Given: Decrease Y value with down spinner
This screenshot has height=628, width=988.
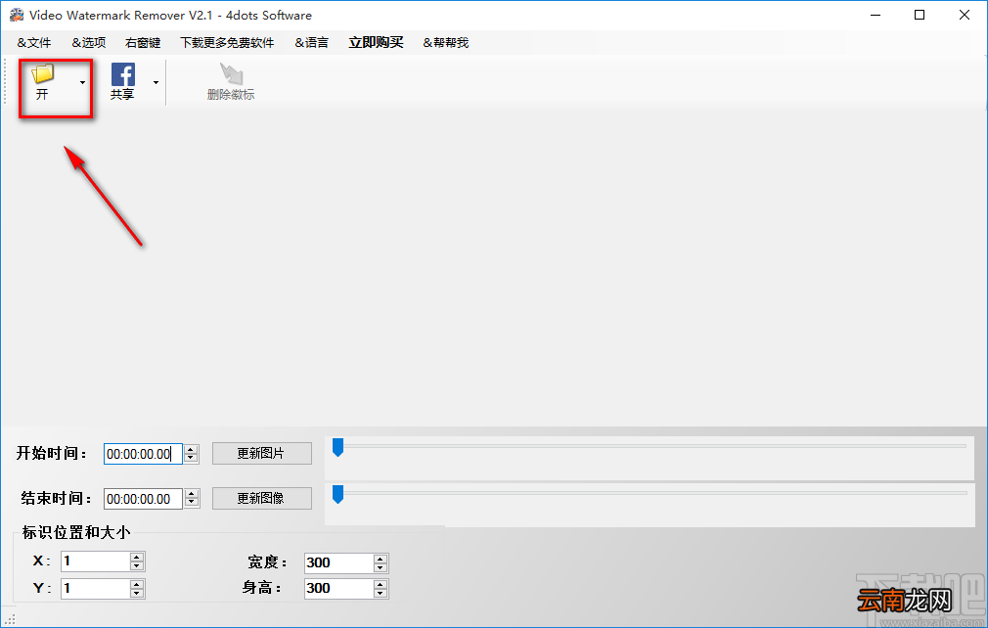Looking at the screenshot, I should point(137,594).
